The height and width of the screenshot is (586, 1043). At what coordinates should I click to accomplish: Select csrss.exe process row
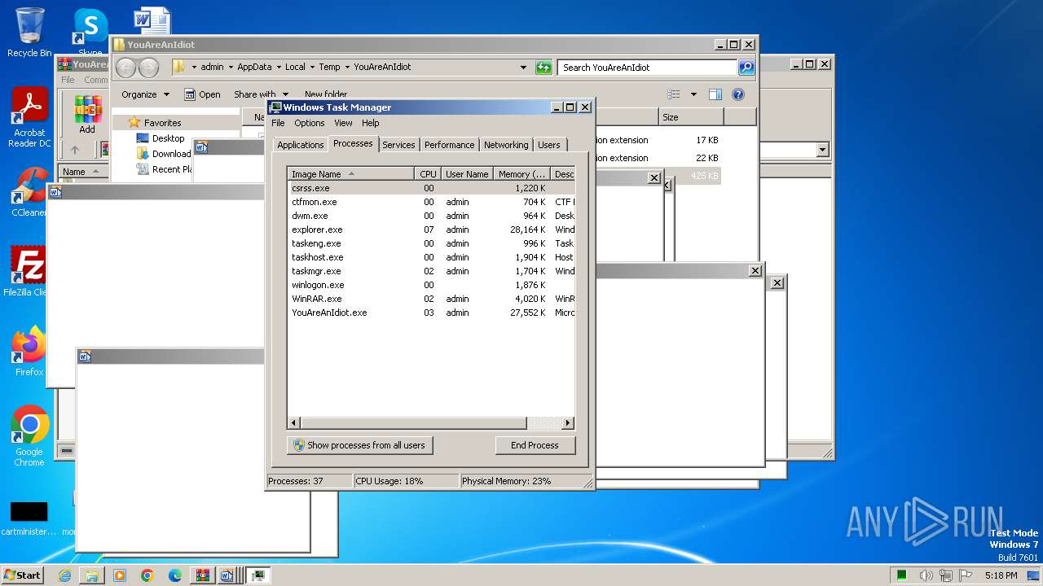[x=432, y=188]
